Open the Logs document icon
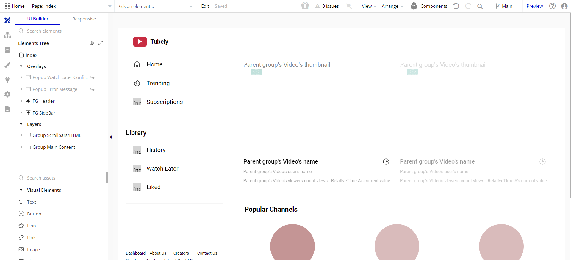 coord(7,109)
